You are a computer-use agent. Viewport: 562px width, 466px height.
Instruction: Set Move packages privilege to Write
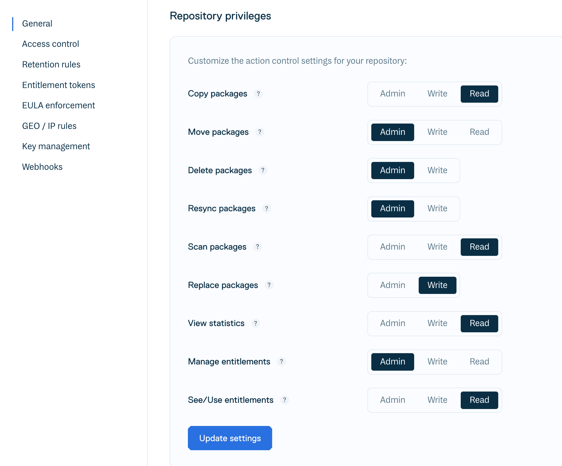click(437, 132)
